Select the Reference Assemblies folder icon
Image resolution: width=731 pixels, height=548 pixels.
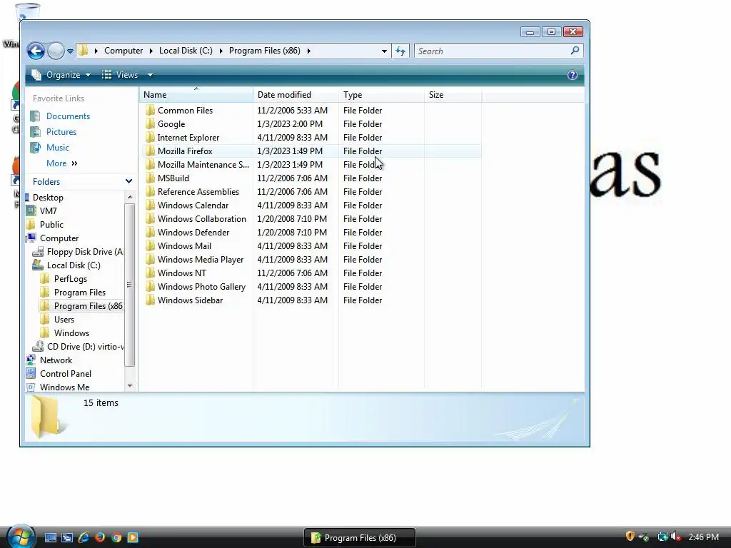click(150, 191)
